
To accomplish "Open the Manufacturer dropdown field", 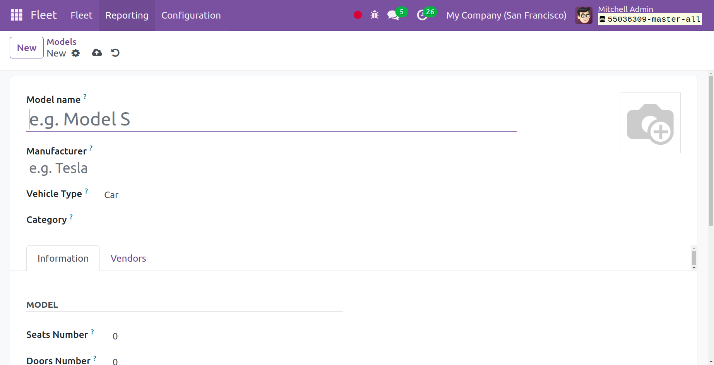I will (271, 168).
